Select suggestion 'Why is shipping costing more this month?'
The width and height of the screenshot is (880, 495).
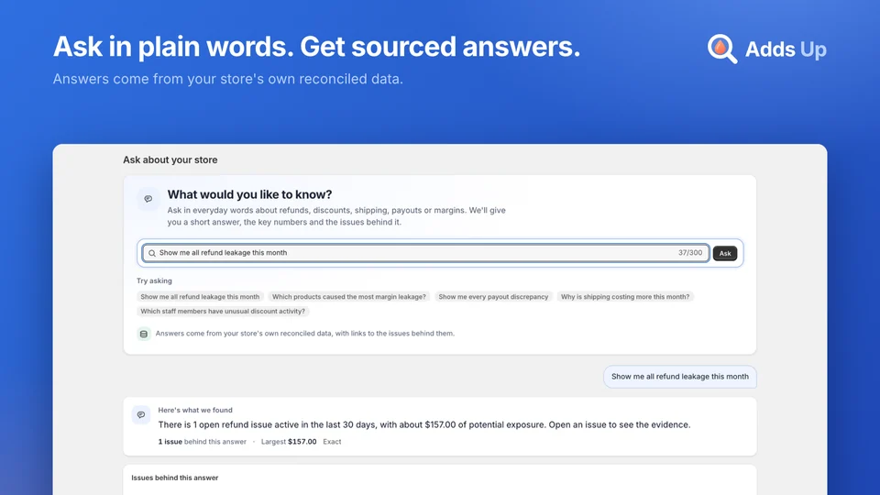[625, 297]
